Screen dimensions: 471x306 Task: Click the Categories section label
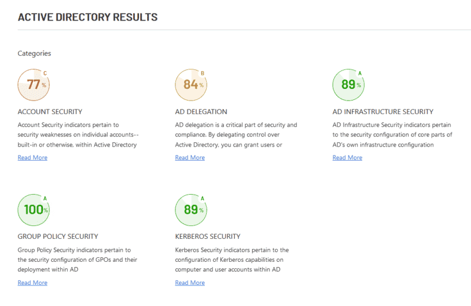(34, 54)
